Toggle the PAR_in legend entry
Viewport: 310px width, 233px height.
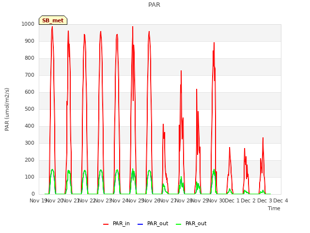116,223
